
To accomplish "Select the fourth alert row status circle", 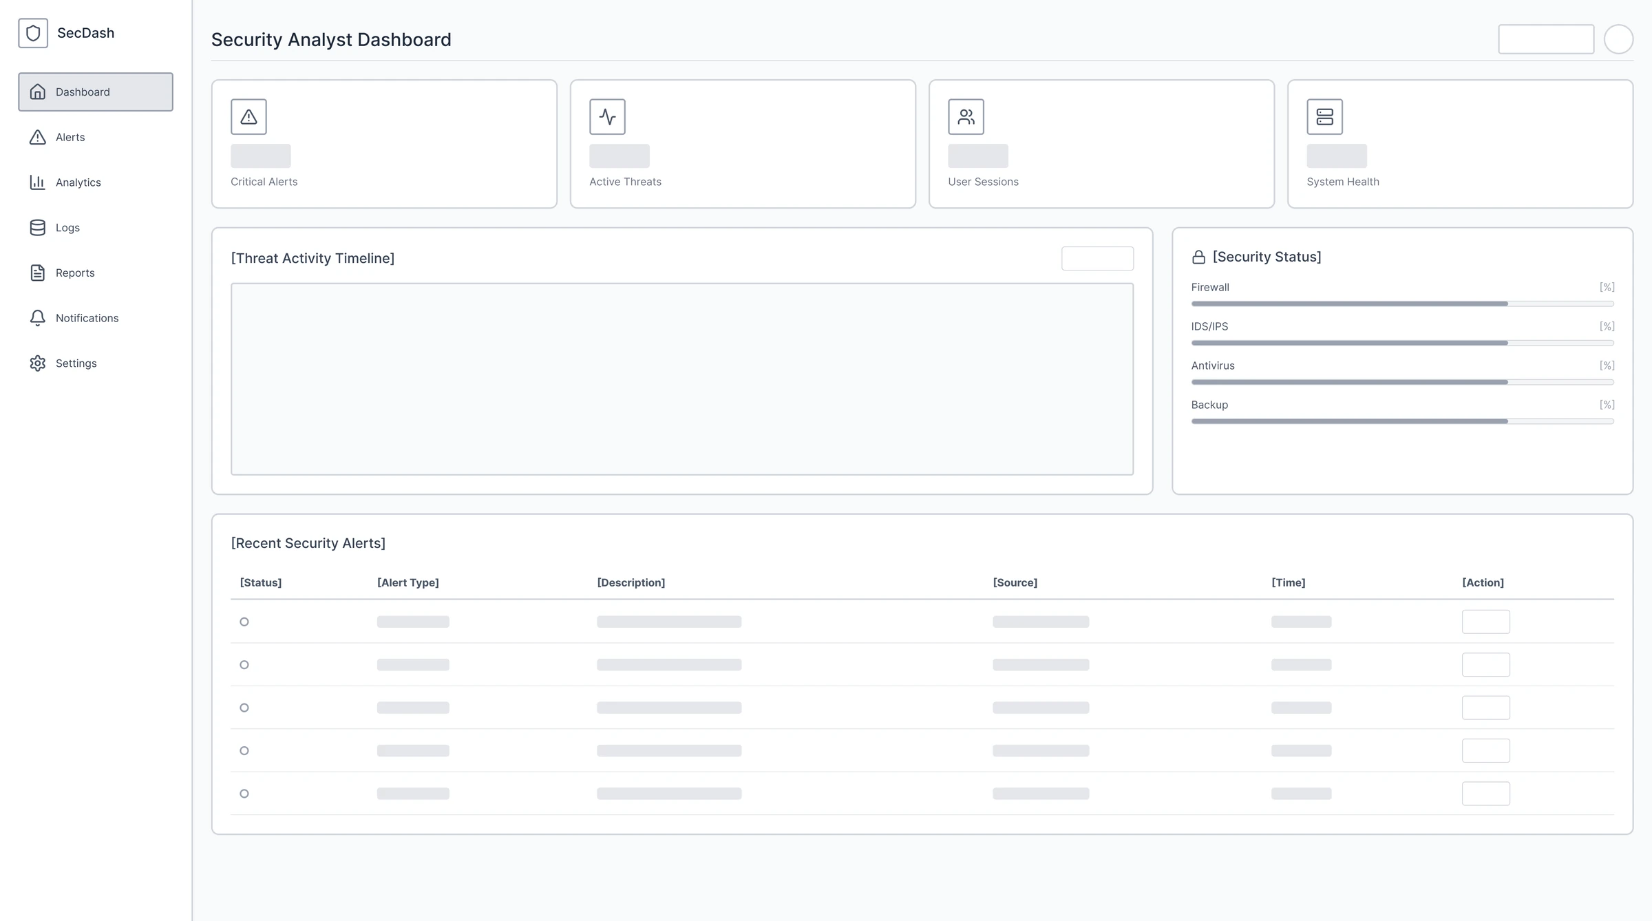I will (x=244, y=750).
